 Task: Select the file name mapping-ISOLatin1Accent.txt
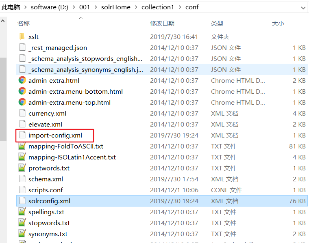pyautogui.click(x=72, y=157)
